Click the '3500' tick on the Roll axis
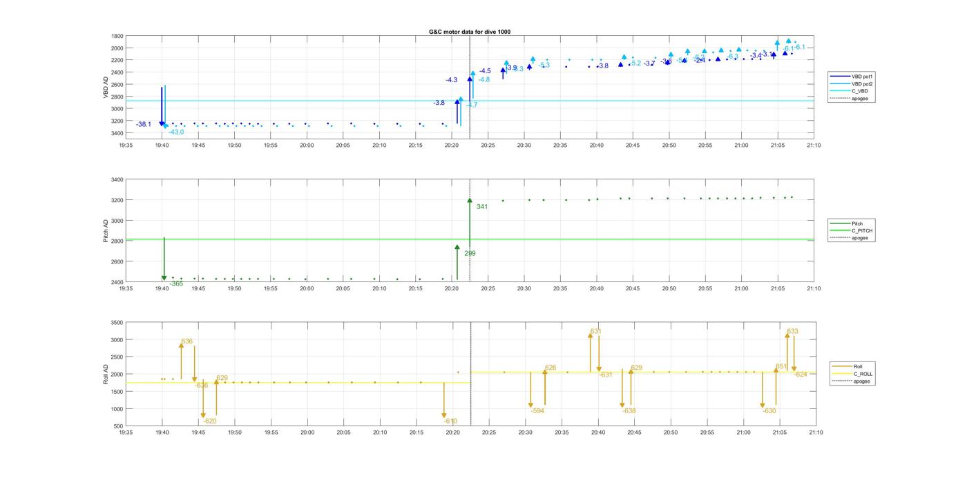 click(x=117, y=323)
